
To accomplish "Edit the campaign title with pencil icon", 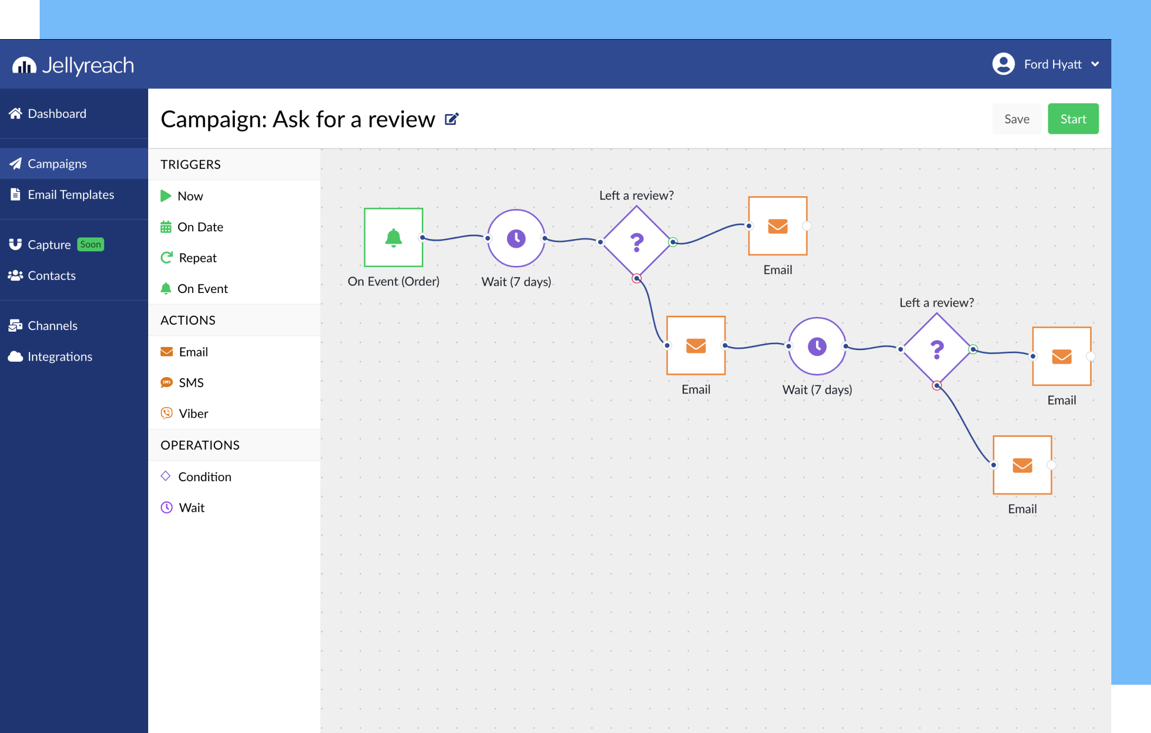I will tap(451, 119).
